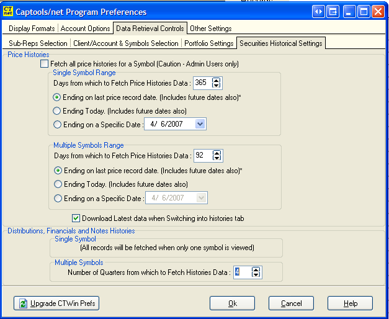Screen dimensions: 389x319
Task: Click the Ok button
Action: click(x=232, y=303)
